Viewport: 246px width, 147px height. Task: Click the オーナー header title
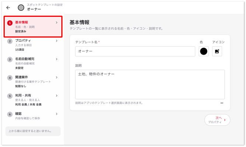click(x=34, y=9)
